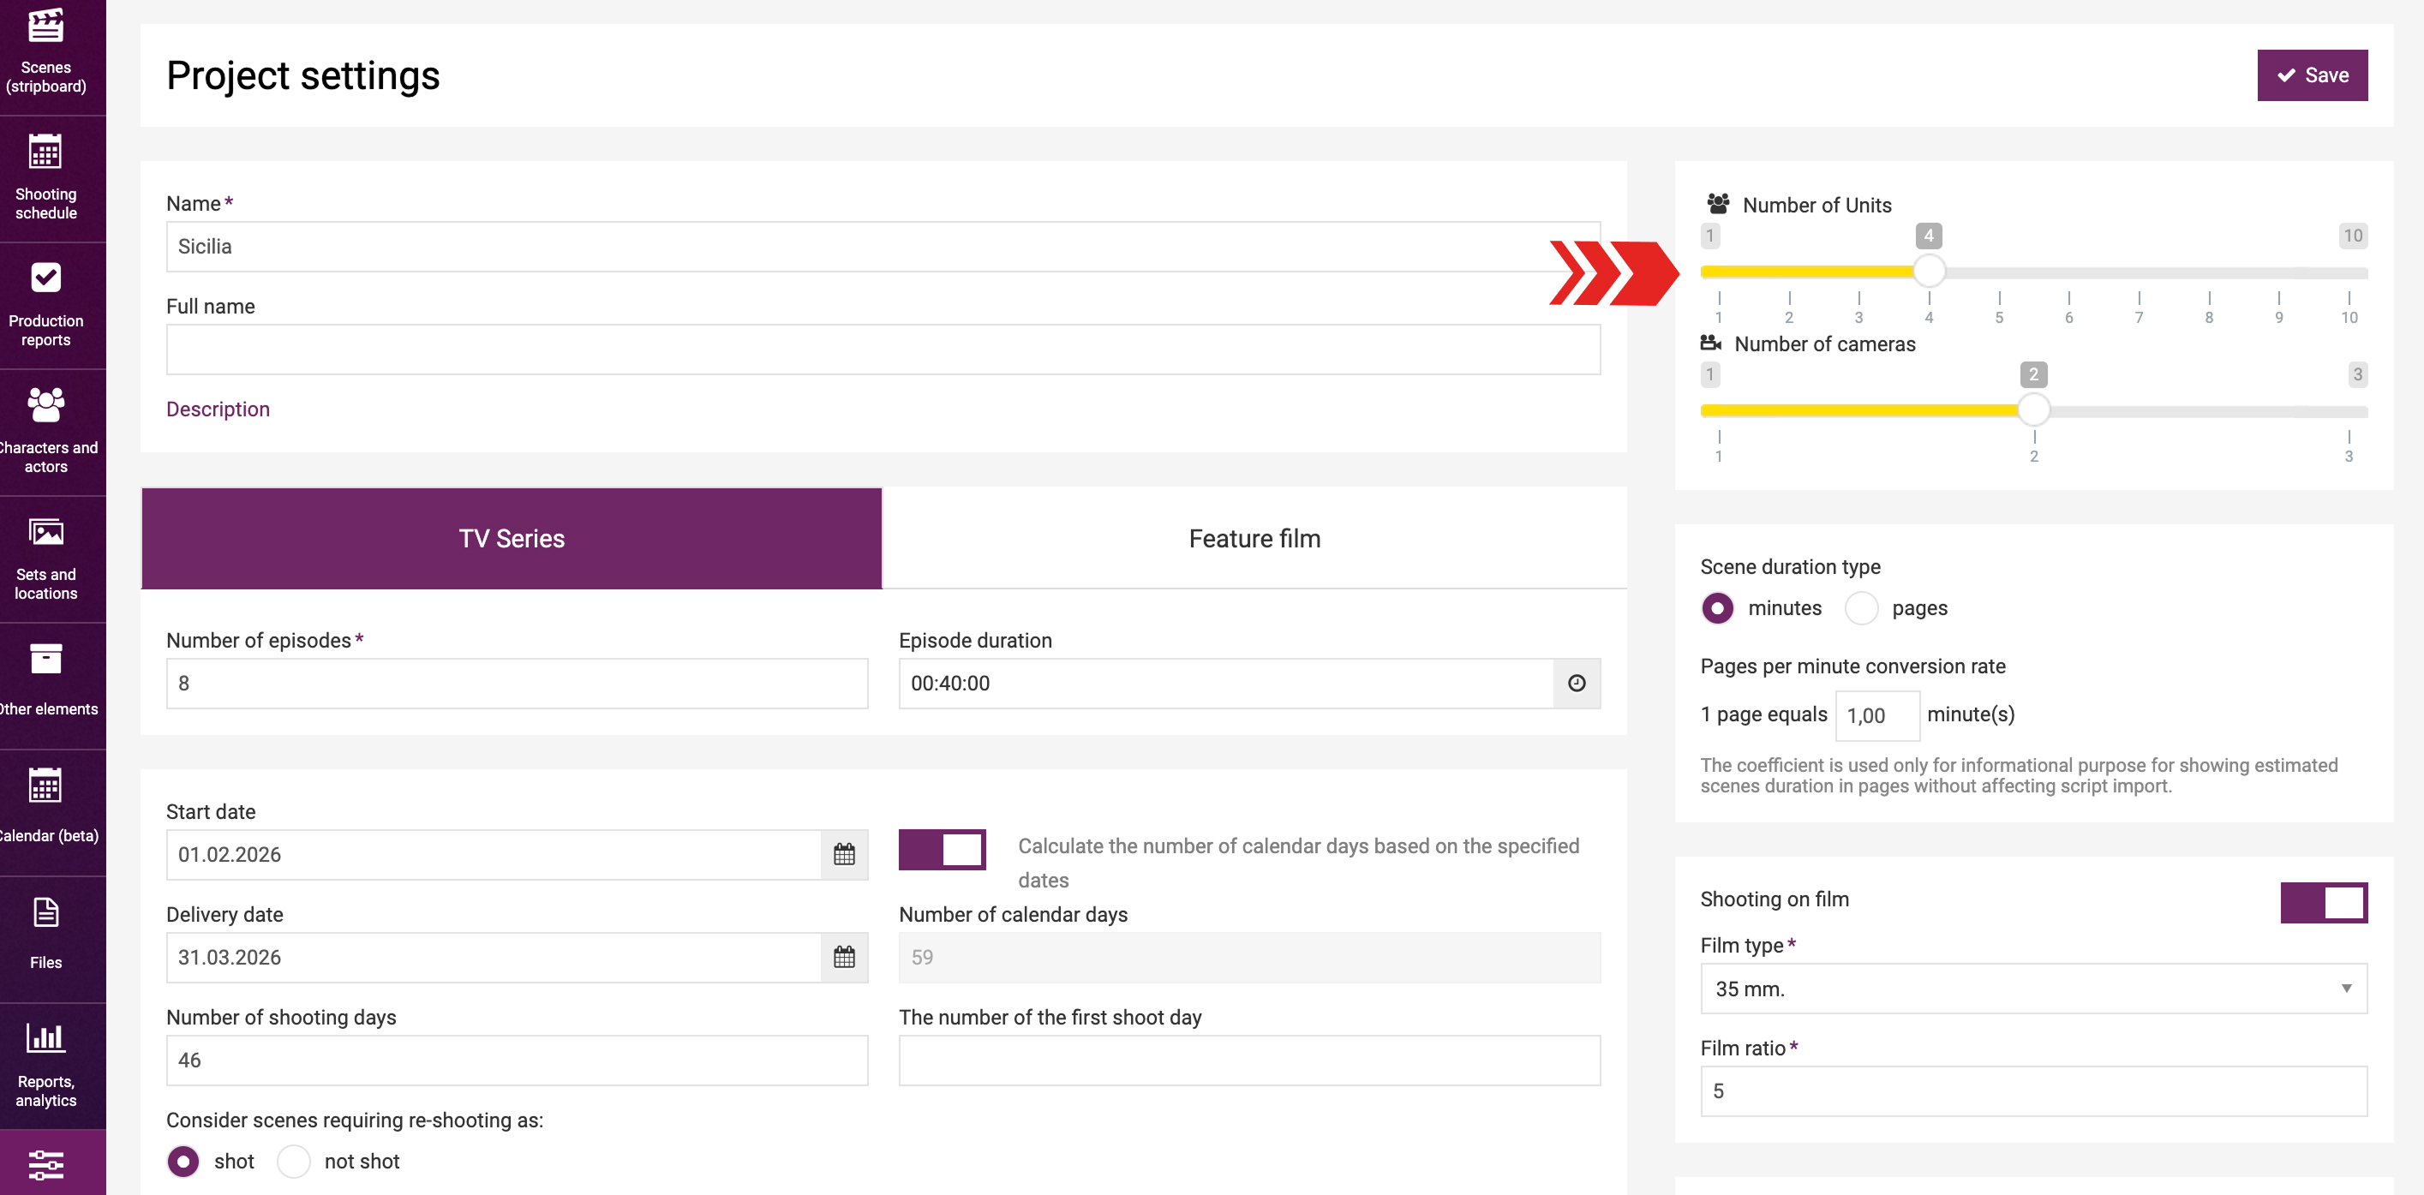Screen dimensions: 2424x1195
Task: Select the 'not shot' re-shooting option
Action: [x=294, y=1161]
